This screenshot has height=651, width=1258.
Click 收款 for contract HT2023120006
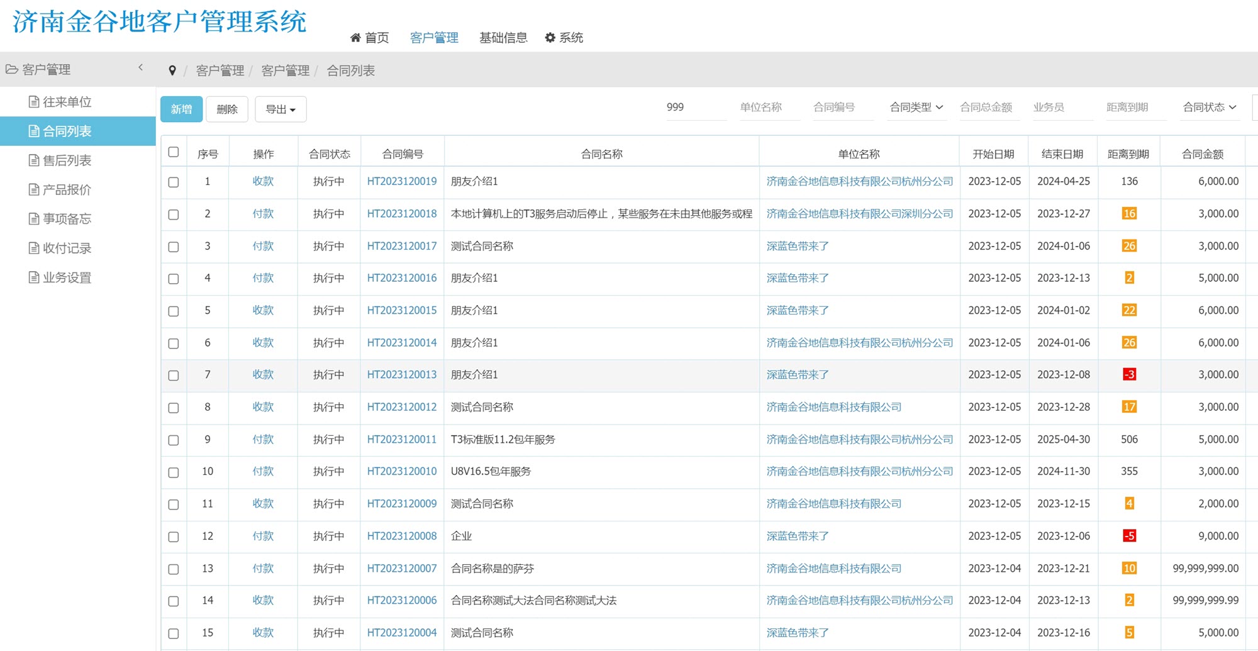pyautogui.click(x=263, y=600)
